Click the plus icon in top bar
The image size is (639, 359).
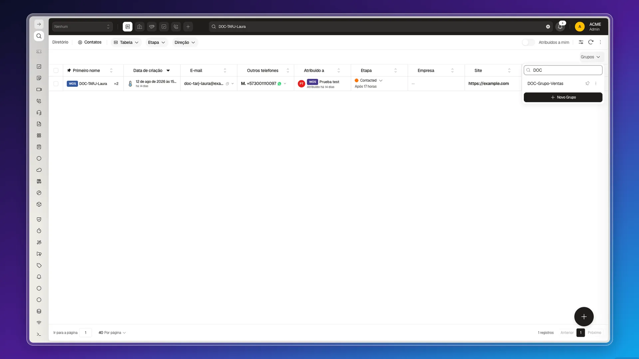[x=188, y=27]
